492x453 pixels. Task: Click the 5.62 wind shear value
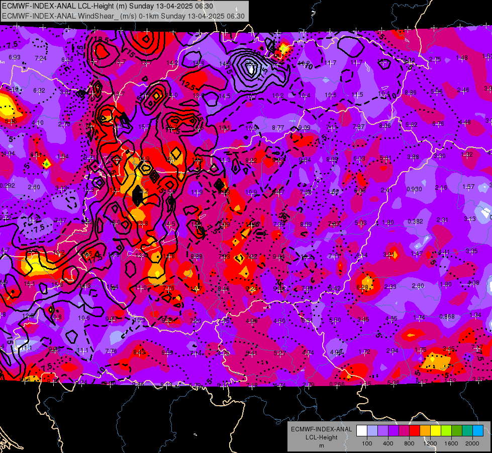[x=412, y=125]
